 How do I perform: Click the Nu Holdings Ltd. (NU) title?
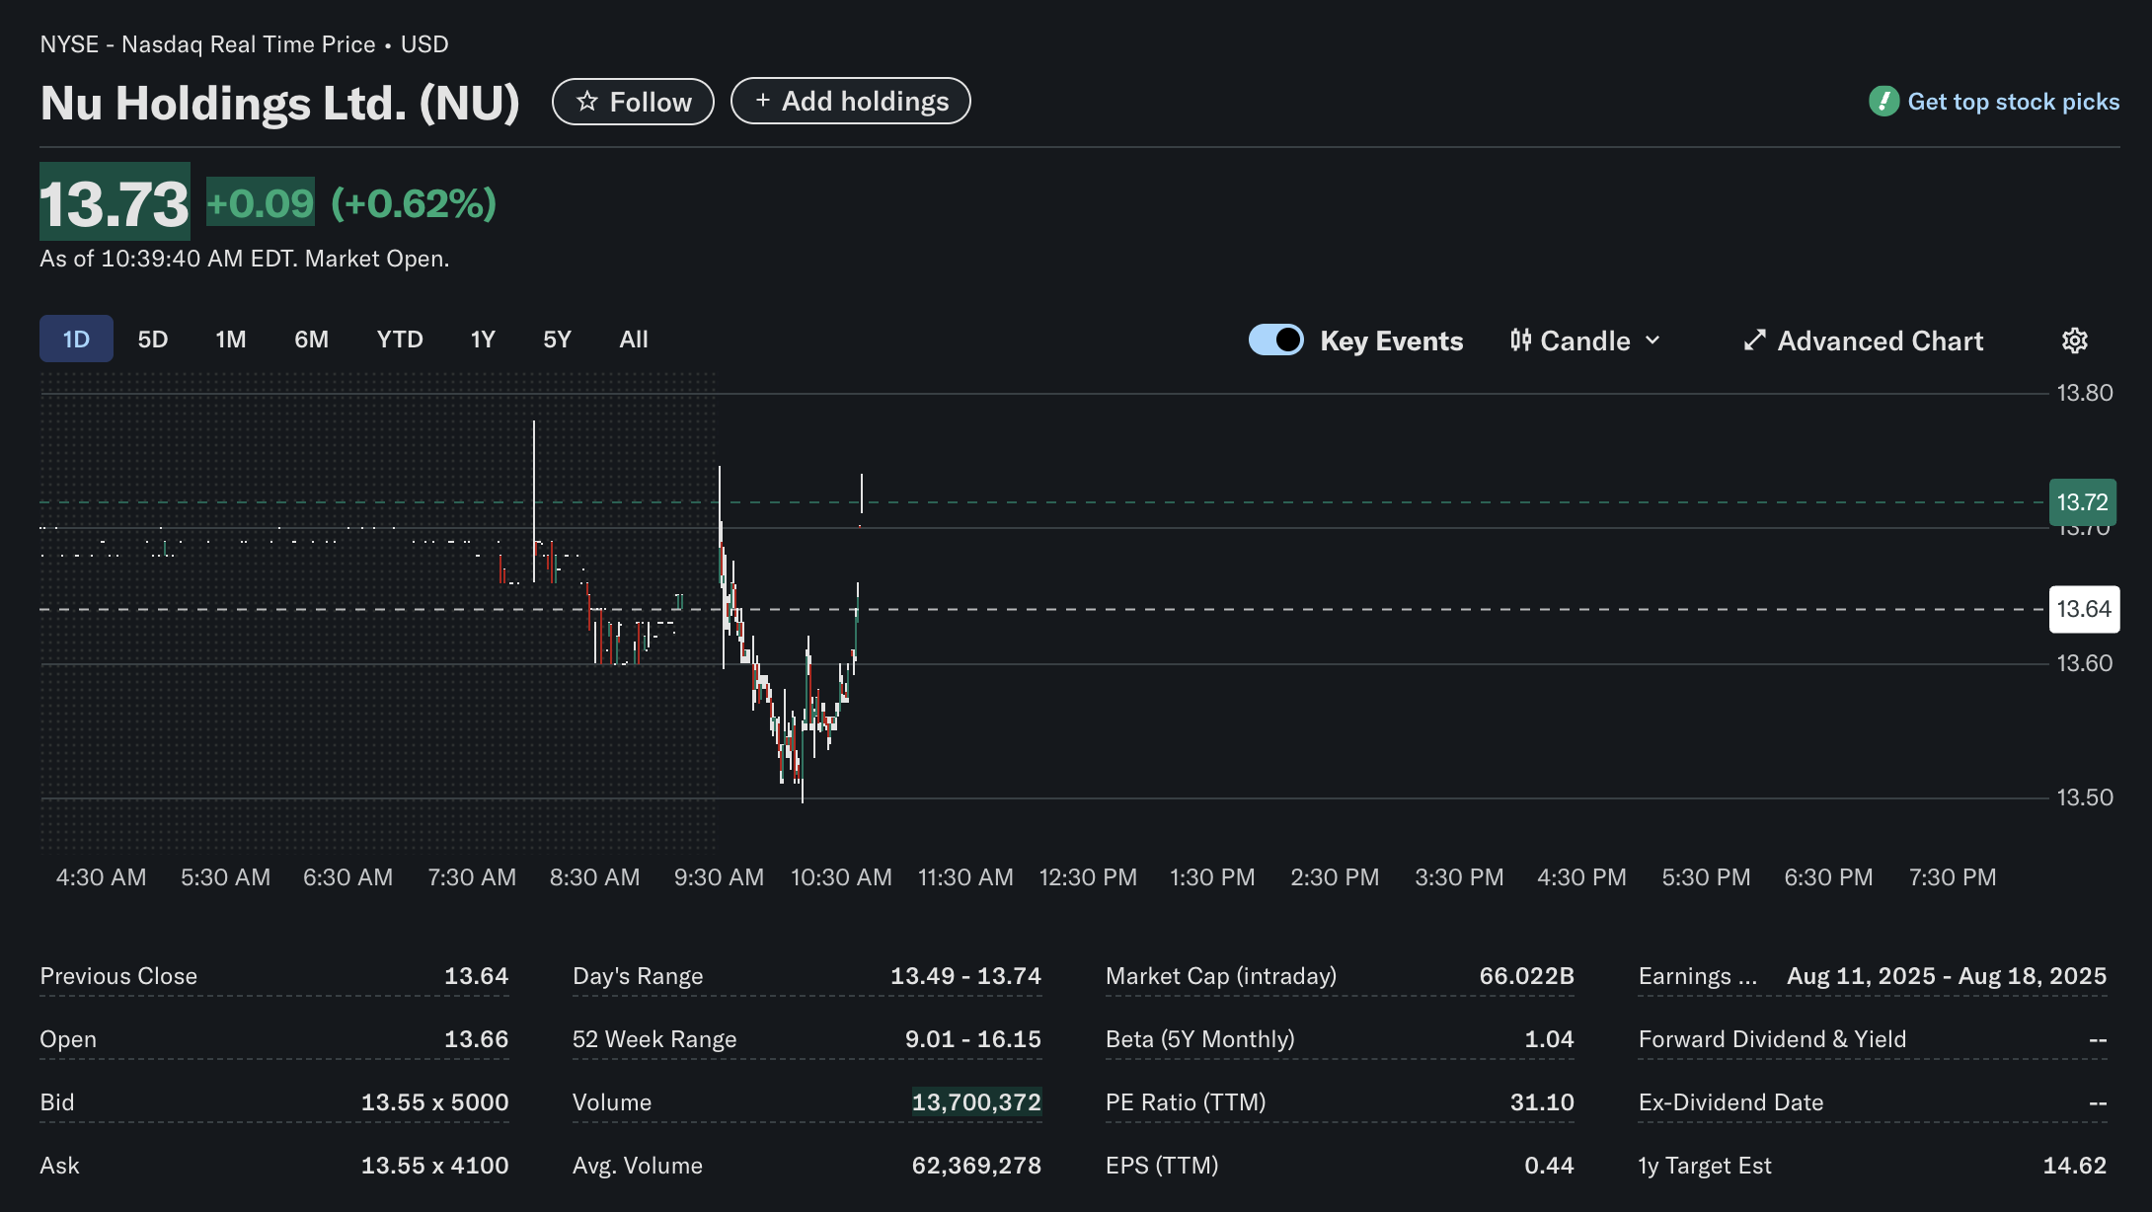tap(279, 103)
